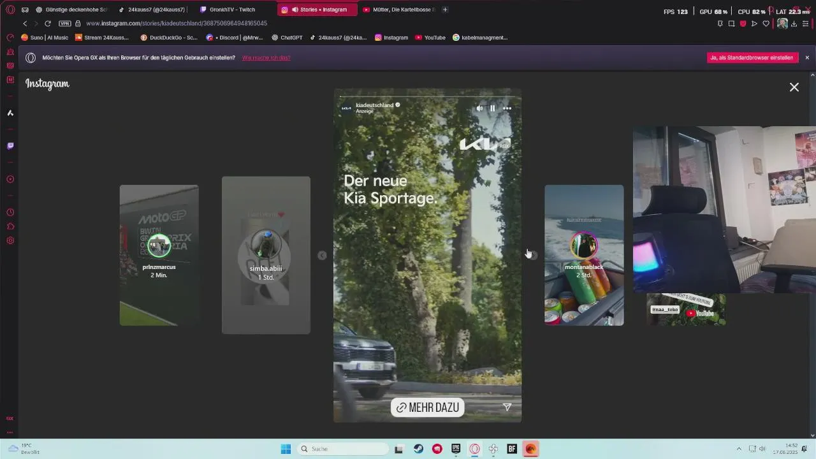Pause the Kia story playback
Image resolution: width=816 pixels, height=459 pixels.
pos(493,108)
